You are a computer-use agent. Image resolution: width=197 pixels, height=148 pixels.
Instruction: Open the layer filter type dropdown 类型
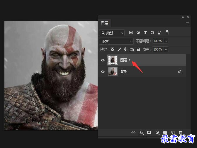112,33
